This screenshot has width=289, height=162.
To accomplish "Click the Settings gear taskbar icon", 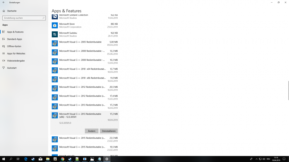I will point(107,159).
